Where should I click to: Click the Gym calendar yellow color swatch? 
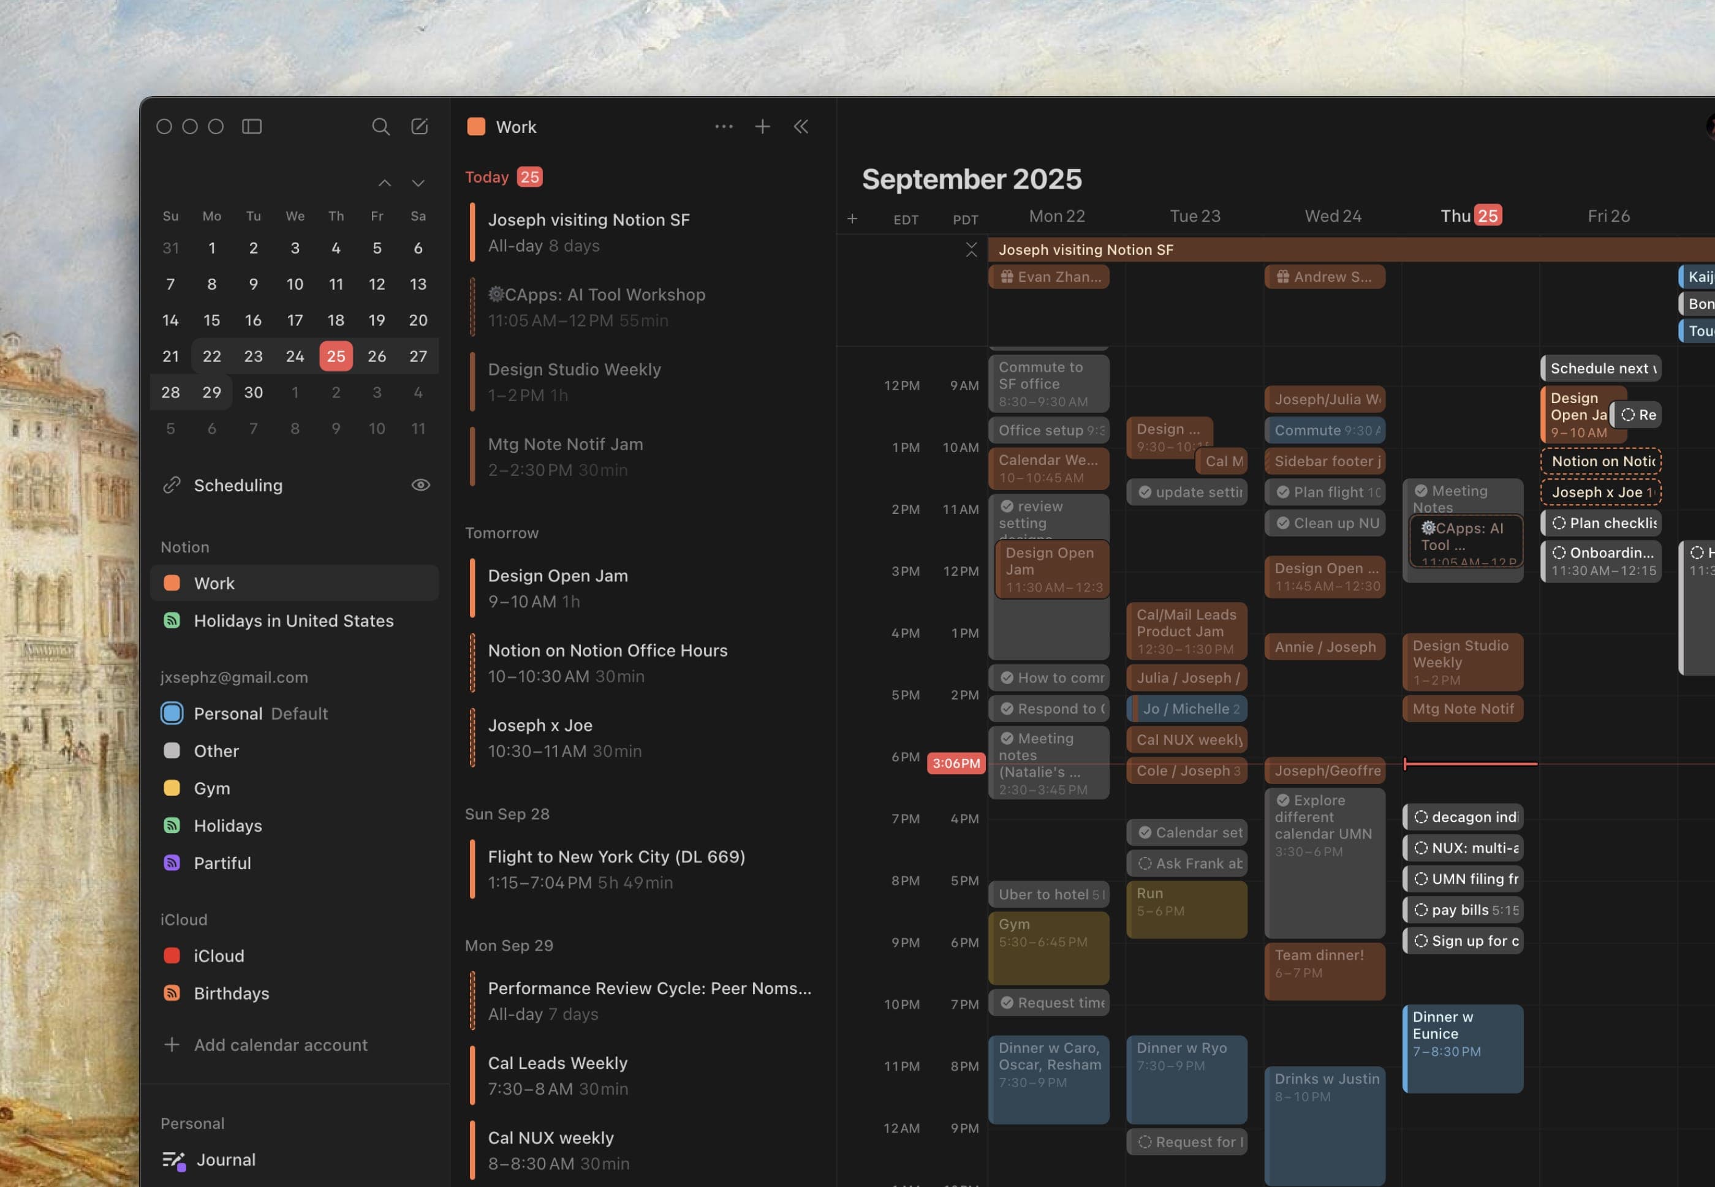point(172,788)
